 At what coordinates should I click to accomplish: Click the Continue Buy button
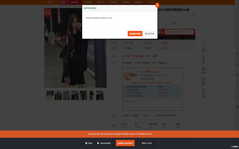pyautogui.click(x=135, y=34)
